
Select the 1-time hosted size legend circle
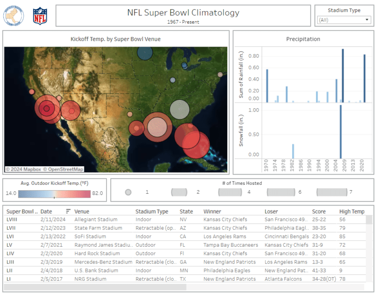coord(128,192)
